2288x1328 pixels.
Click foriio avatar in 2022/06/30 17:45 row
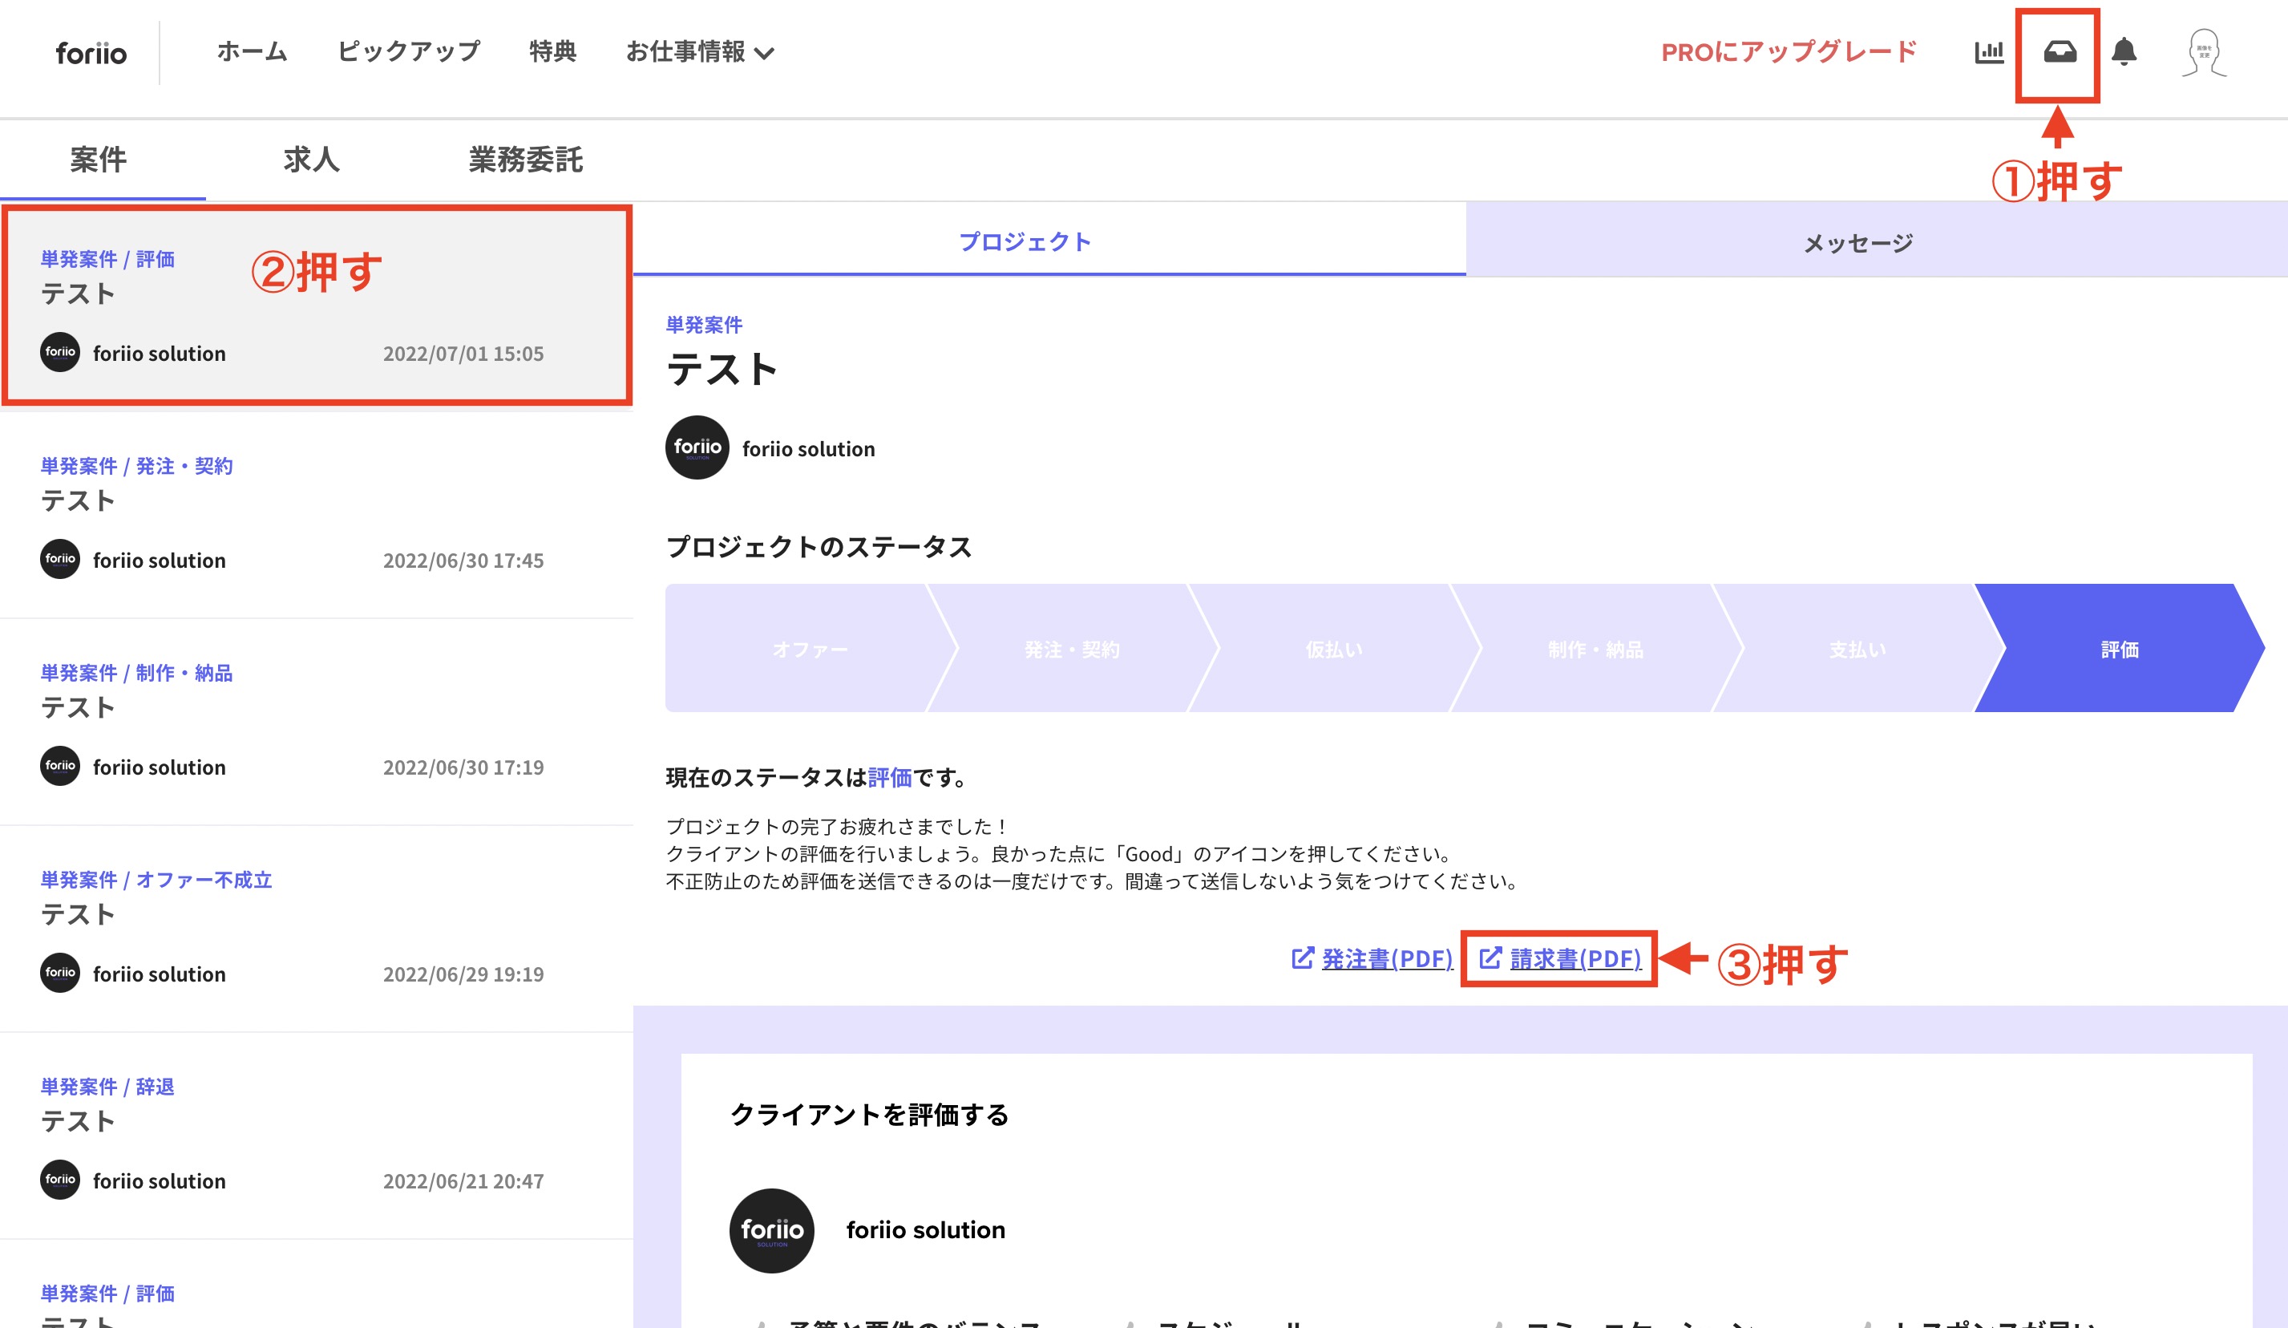tap(60, 560)
